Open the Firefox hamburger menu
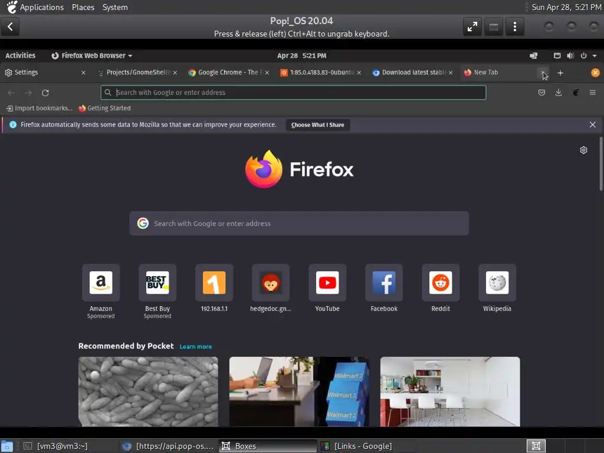This screenshot has height=453, width=604. (x=592, y=93)
